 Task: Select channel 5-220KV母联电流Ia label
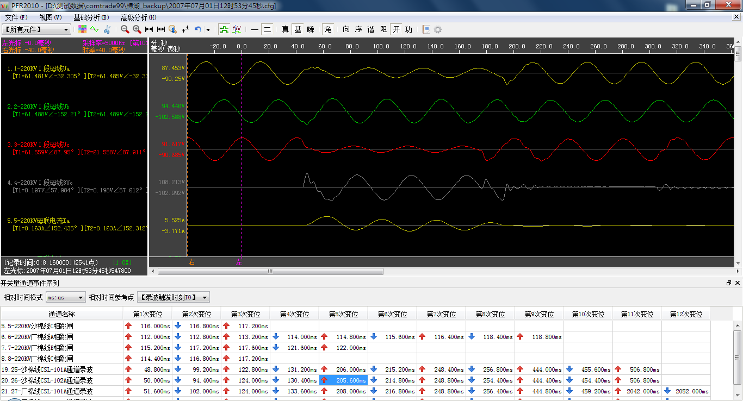(38, 221)
